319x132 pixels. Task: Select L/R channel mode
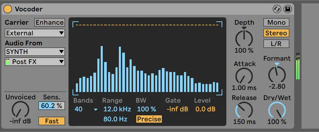tap(276, 44)
